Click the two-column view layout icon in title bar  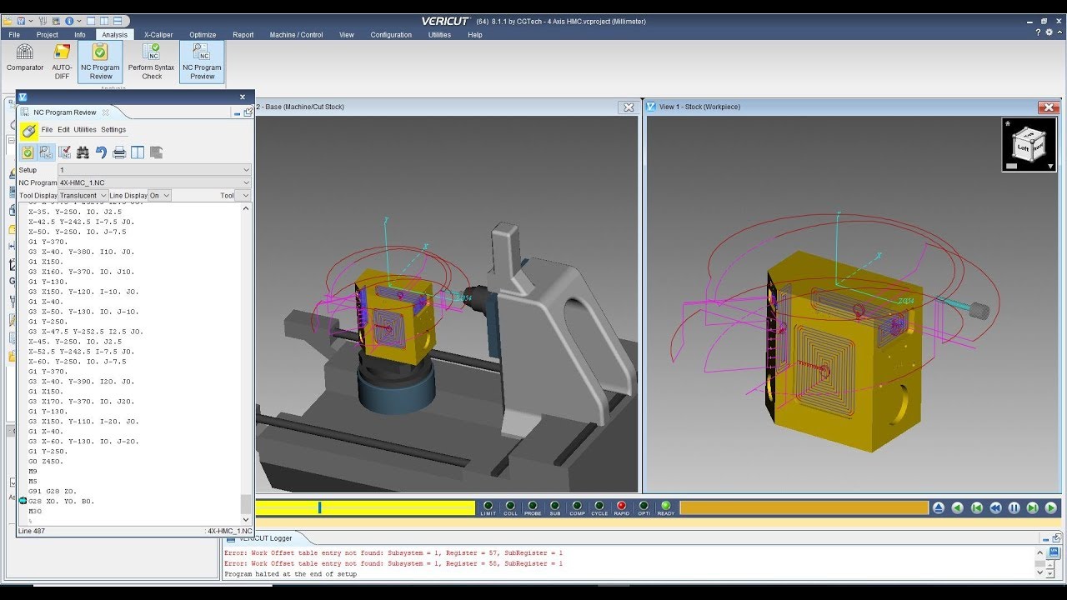104,21
